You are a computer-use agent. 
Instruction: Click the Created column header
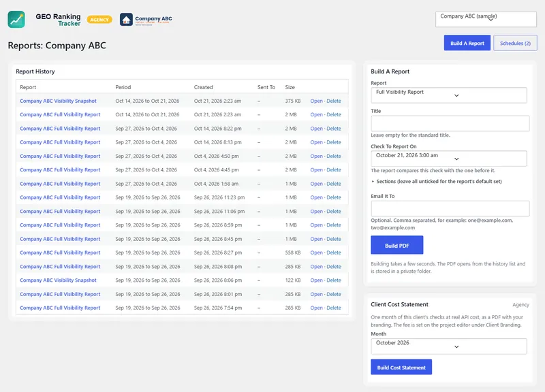tap(203, 87)
